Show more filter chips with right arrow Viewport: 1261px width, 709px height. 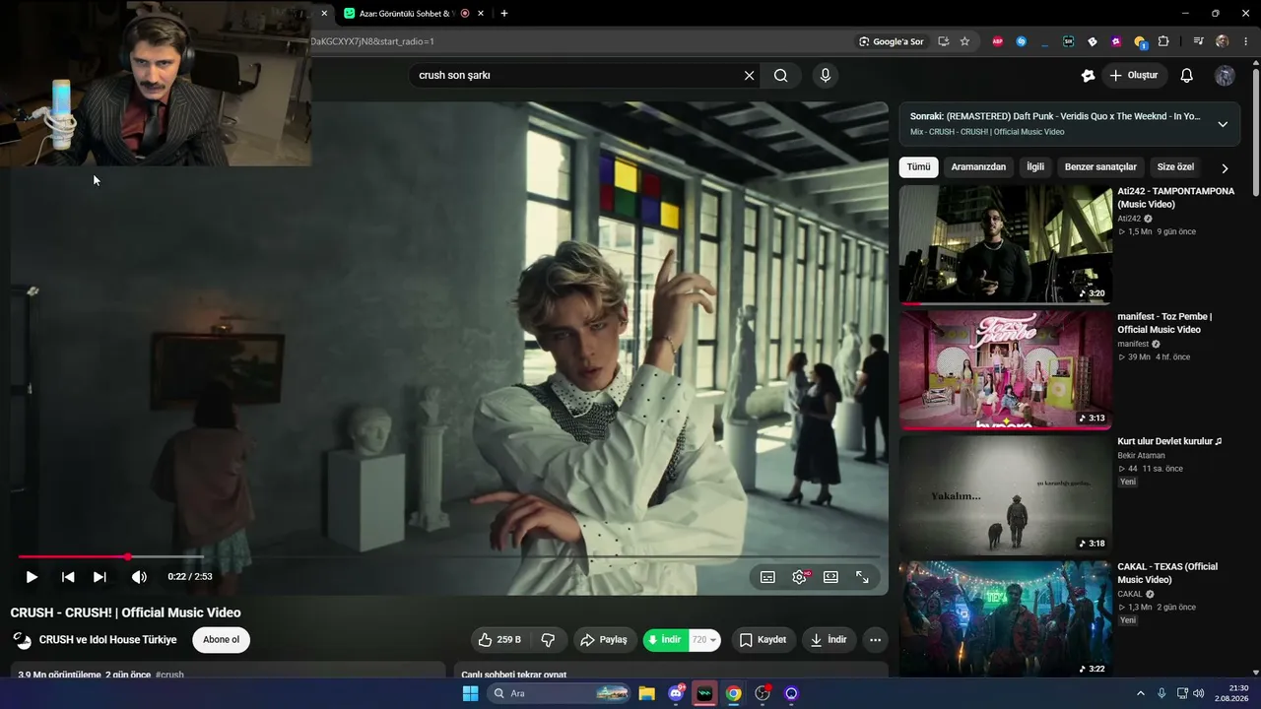1225,168
